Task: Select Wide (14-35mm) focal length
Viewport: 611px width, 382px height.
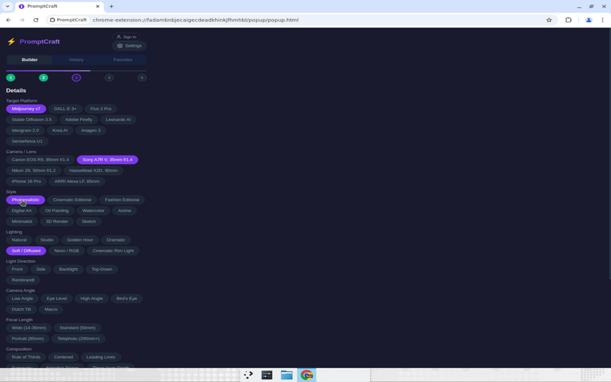Action: coord(29,328)
